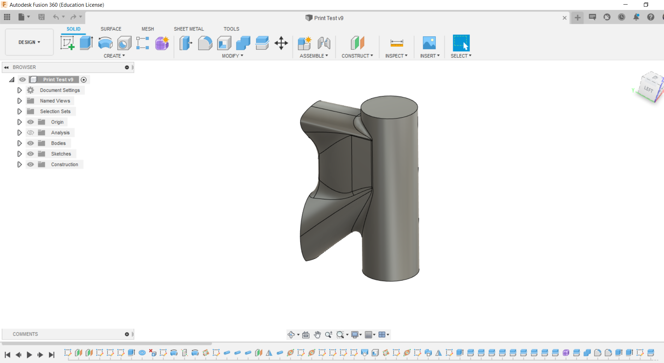Toggle visibility of Print Test v9 component
The height and width of the screenshot is (363, 664).
pos(23,80)
